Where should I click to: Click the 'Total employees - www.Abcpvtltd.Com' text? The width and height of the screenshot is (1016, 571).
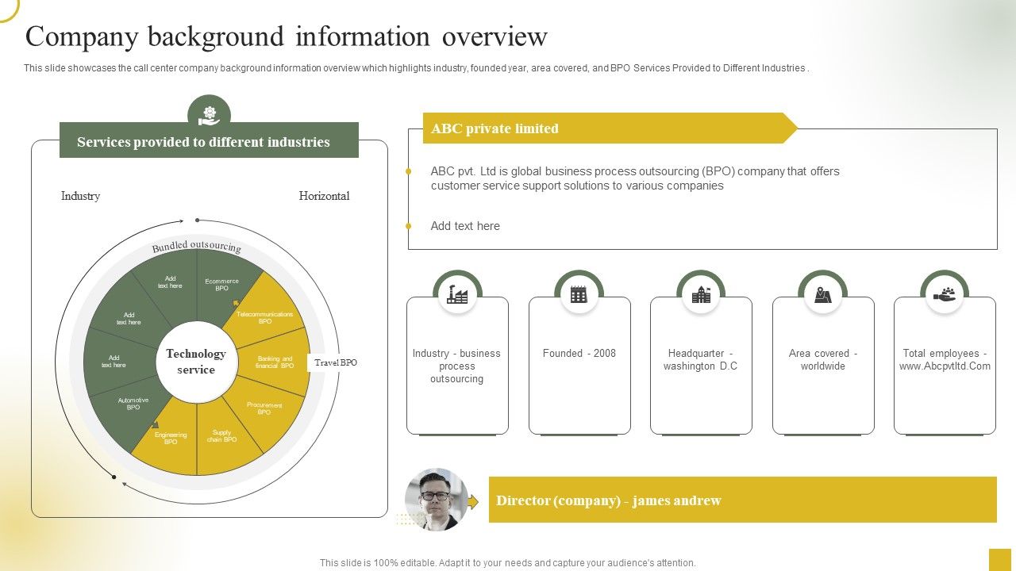pos(945,359)
